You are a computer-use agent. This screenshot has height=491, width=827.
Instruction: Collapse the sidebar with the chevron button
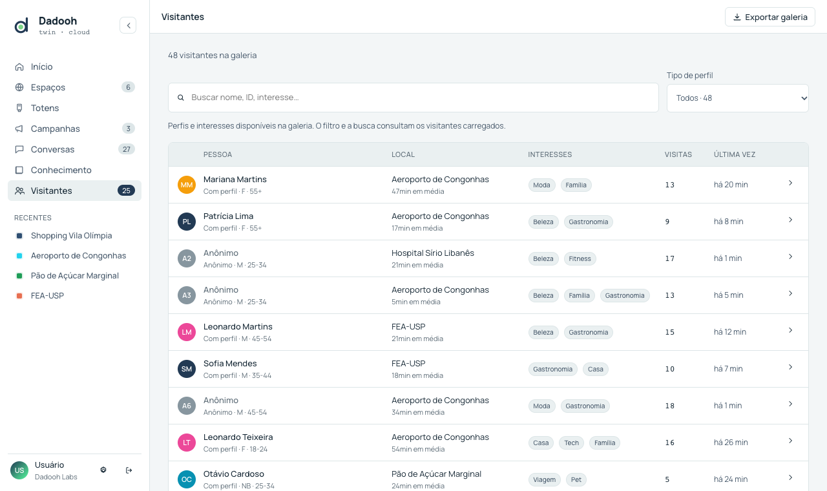coord(128,25)
